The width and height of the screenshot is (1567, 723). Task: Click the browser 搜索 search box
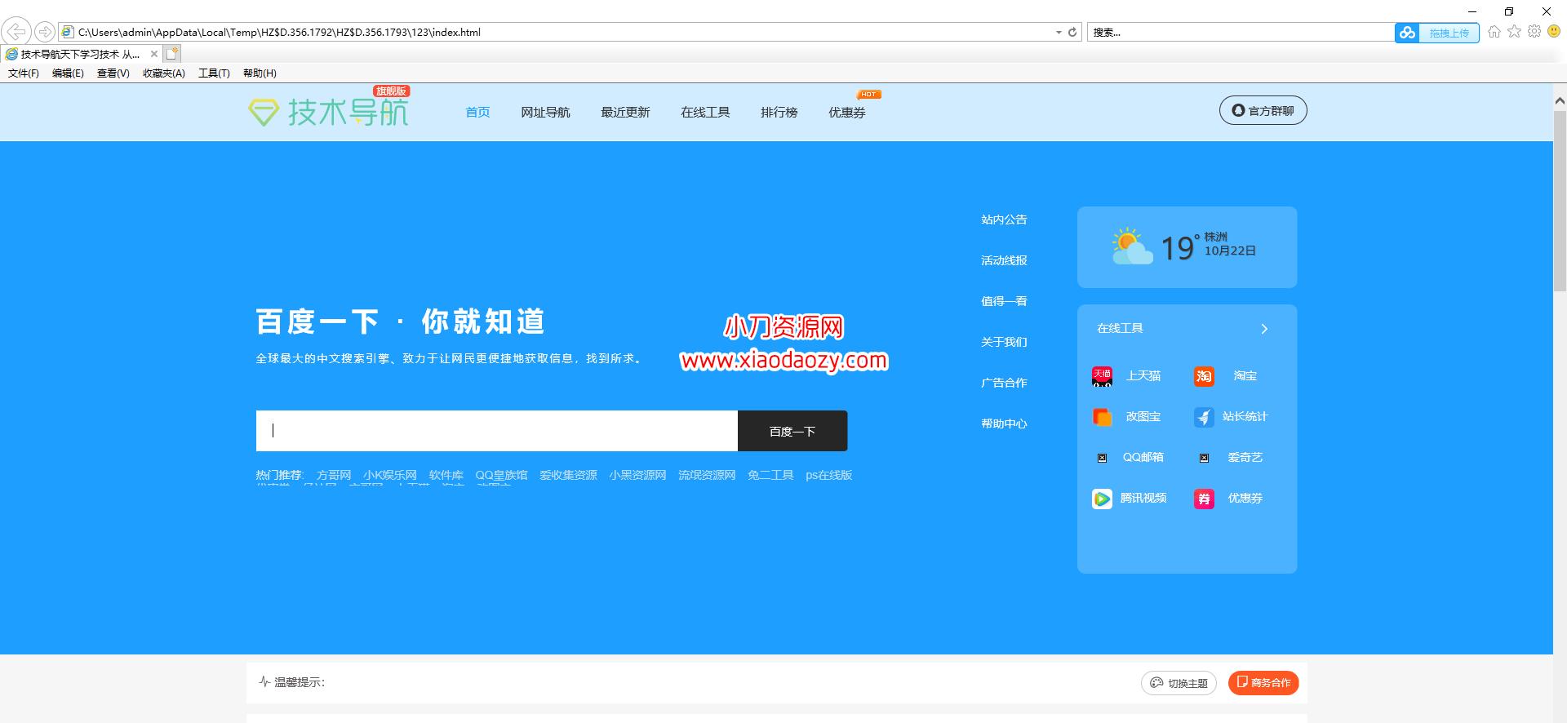pos(1241,32)
